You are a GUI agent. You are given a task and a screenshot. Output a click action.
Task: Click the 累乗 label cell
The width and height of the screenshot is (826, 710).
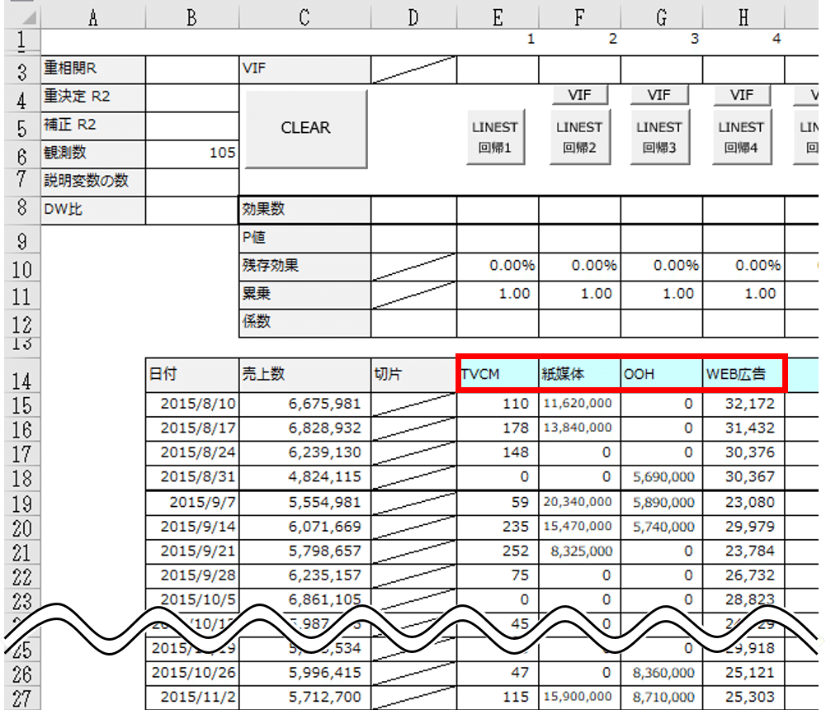(x=305, y=295)
